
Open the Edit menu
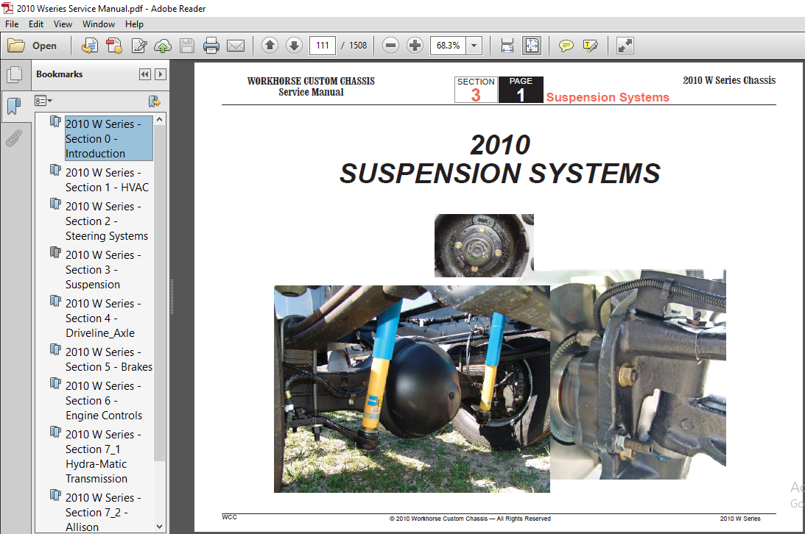tap(36, 24)
